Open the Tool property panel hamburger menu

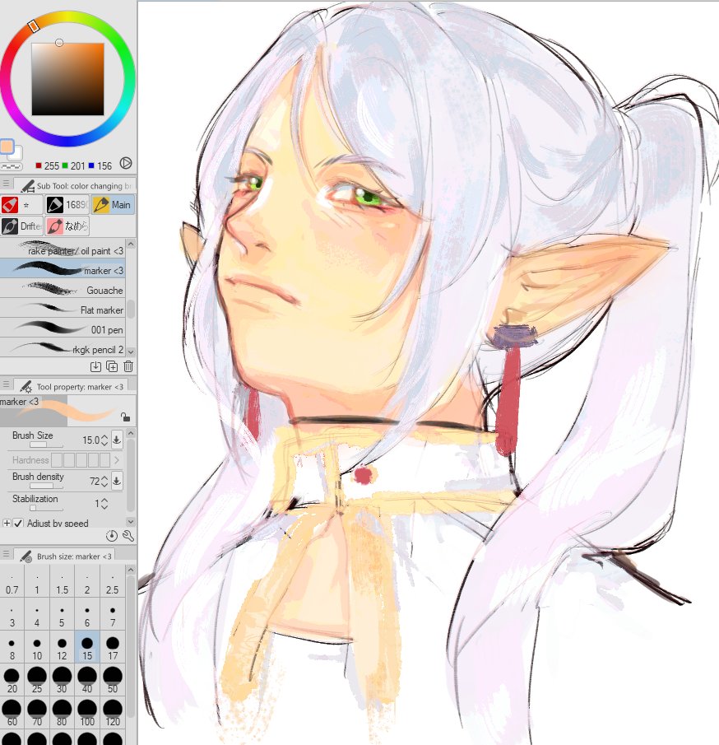coord(7,385)
